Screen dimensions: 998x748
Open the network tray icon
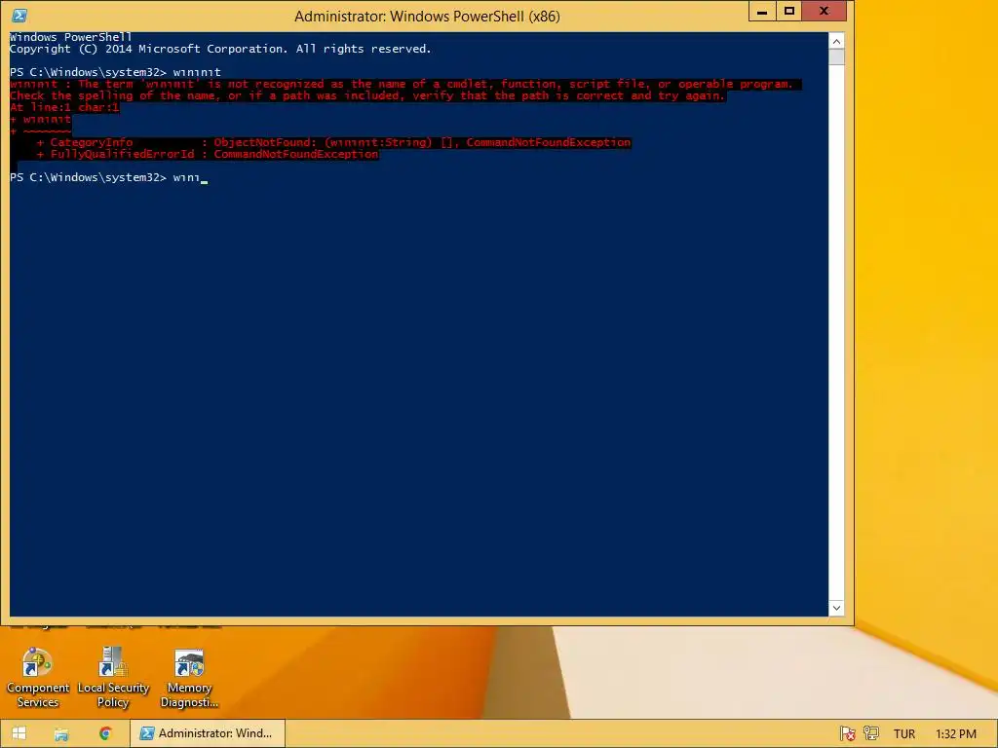click(870, 733)
